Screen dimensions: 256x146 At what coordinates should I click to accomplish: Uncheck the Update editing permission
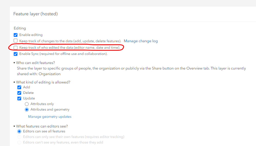(x=19, y=98)
